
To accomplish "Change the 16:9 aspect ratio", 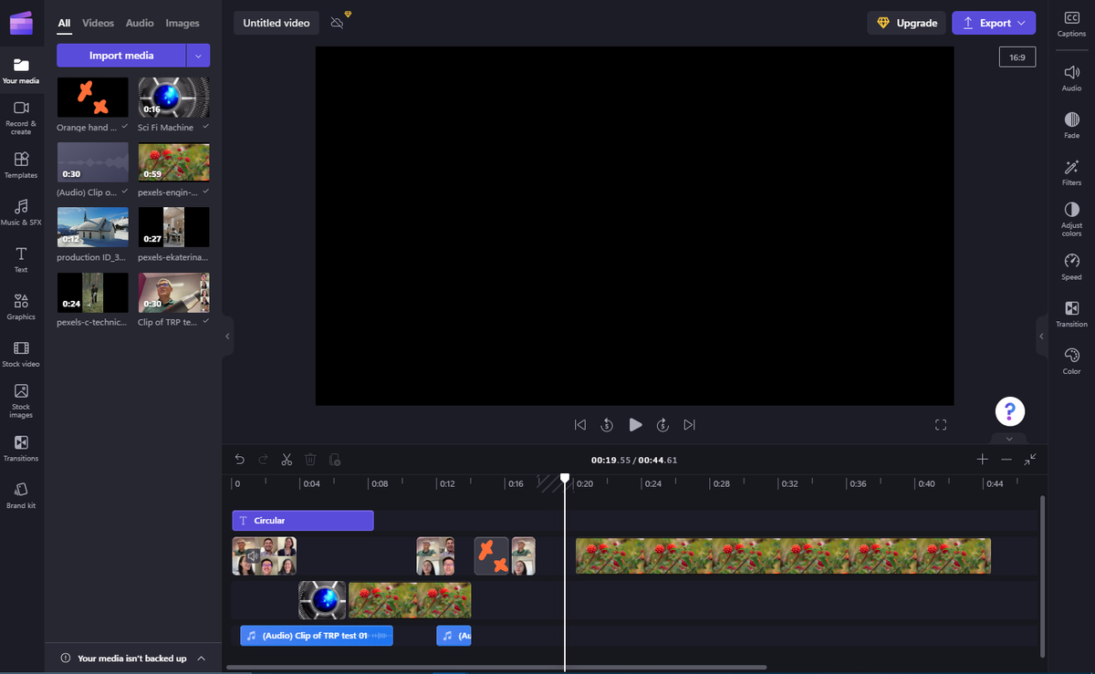I will (x=1017, y=57).
